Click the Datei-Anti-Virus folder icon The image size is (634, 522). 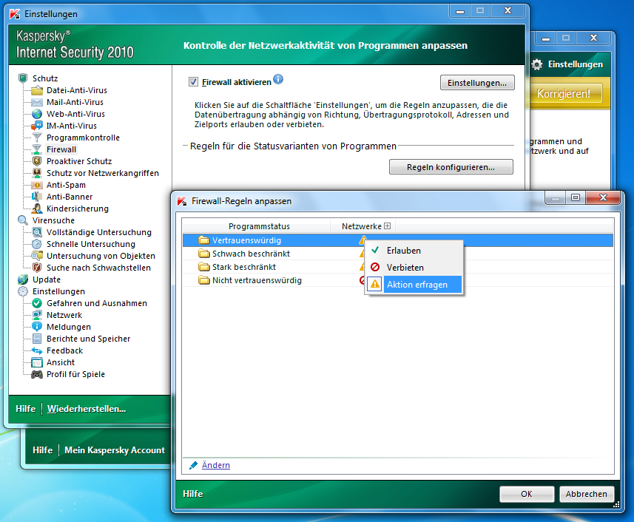pos(37,90)
